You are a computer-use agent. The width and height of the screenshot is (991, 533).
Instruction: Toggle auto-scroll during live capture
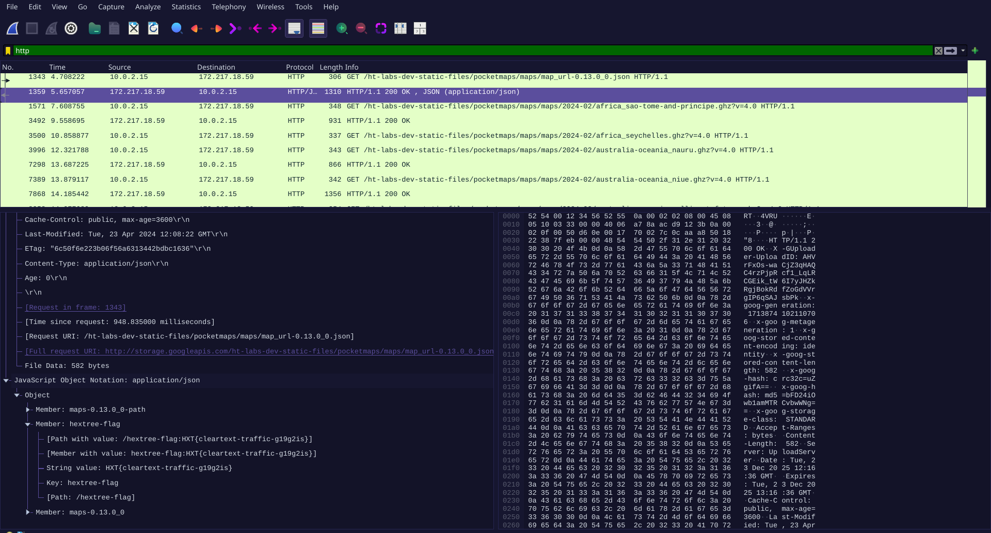294,28
